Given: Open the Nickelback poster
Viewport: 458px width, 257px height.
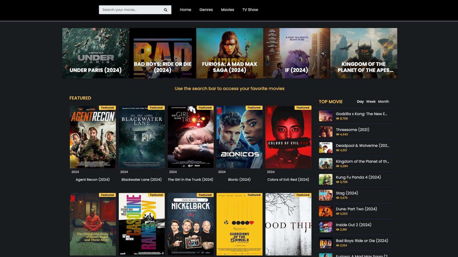Looking at the screenshot, I should [x=191, y=224].
